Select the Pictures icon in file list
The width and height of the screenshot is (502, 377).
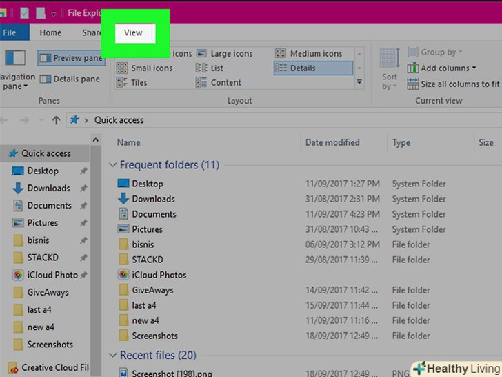[123, 229]
